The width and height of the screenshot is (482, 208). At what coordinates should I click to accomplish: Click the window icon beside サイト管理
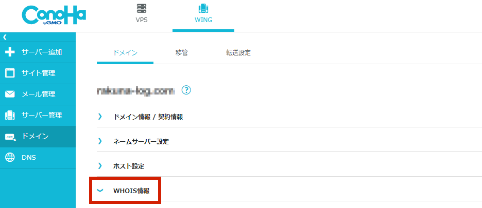tap(10, 73)
